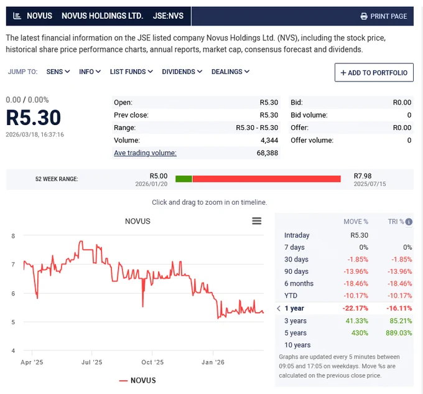
Task: Open the Ave trading volume link
Action: pos(145,152)
